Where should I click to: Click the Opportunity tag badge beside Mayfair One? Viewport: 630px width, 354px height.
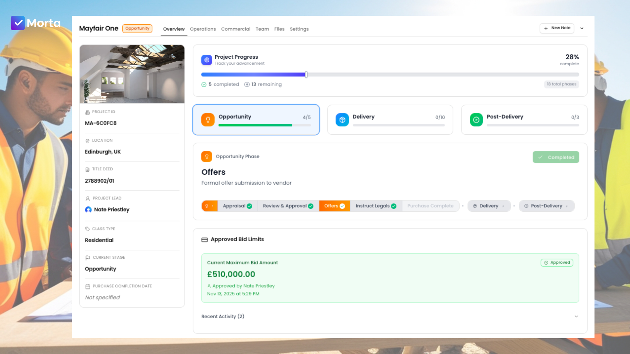pos(137,29)
